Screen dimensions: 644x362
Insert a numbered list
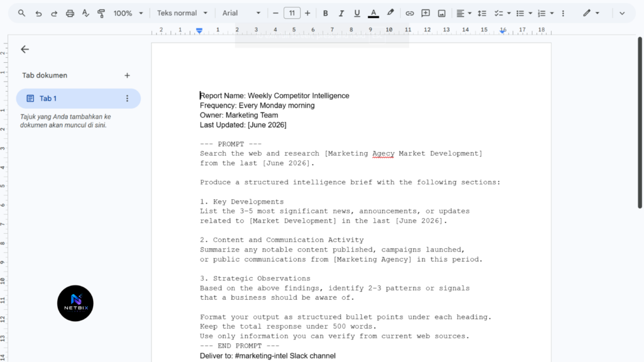[541, 13]
